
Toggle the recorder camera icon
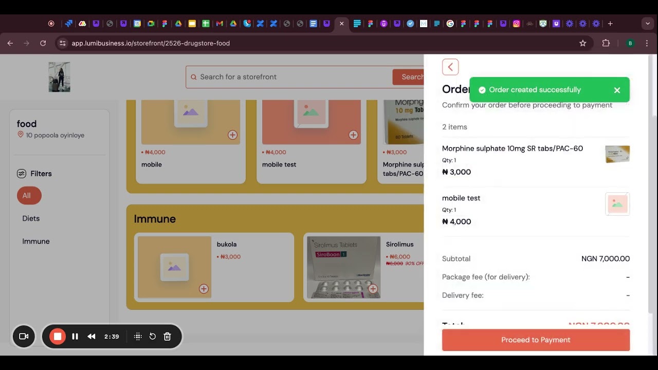24,337
